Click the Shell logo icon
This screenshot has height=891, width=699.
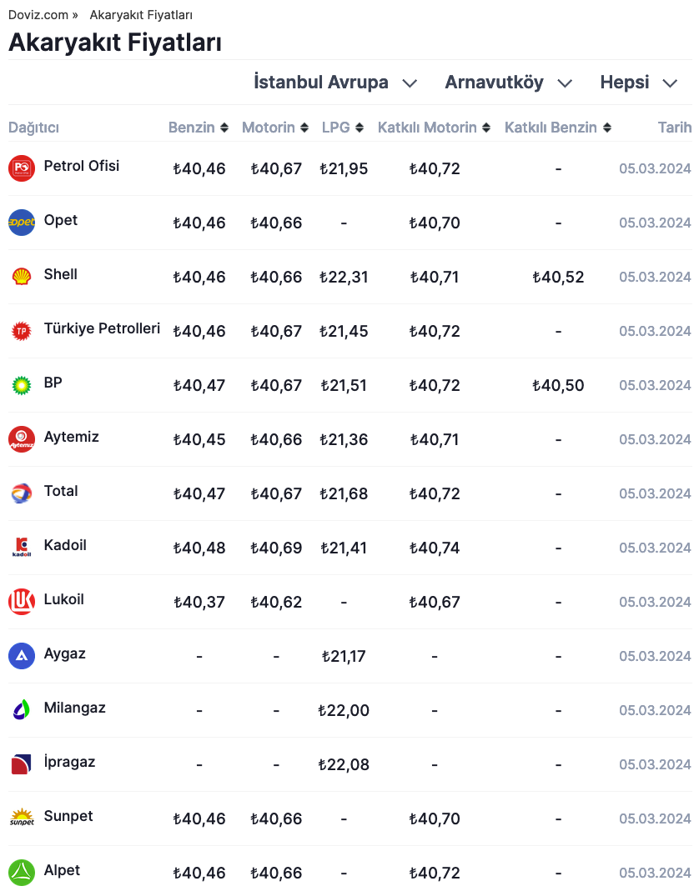(22, 277)
